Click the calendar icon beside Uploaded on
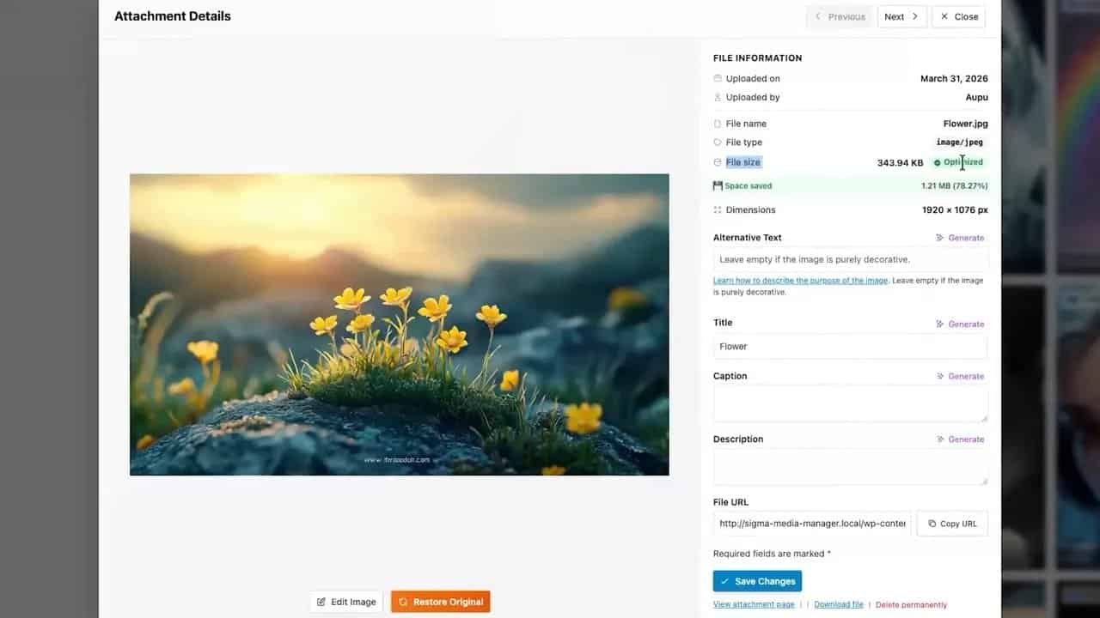 coord(718,78)
